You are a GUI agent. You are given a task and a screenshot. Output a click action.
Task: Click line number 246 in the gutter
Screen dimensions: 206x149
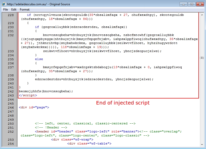(11, 108)
